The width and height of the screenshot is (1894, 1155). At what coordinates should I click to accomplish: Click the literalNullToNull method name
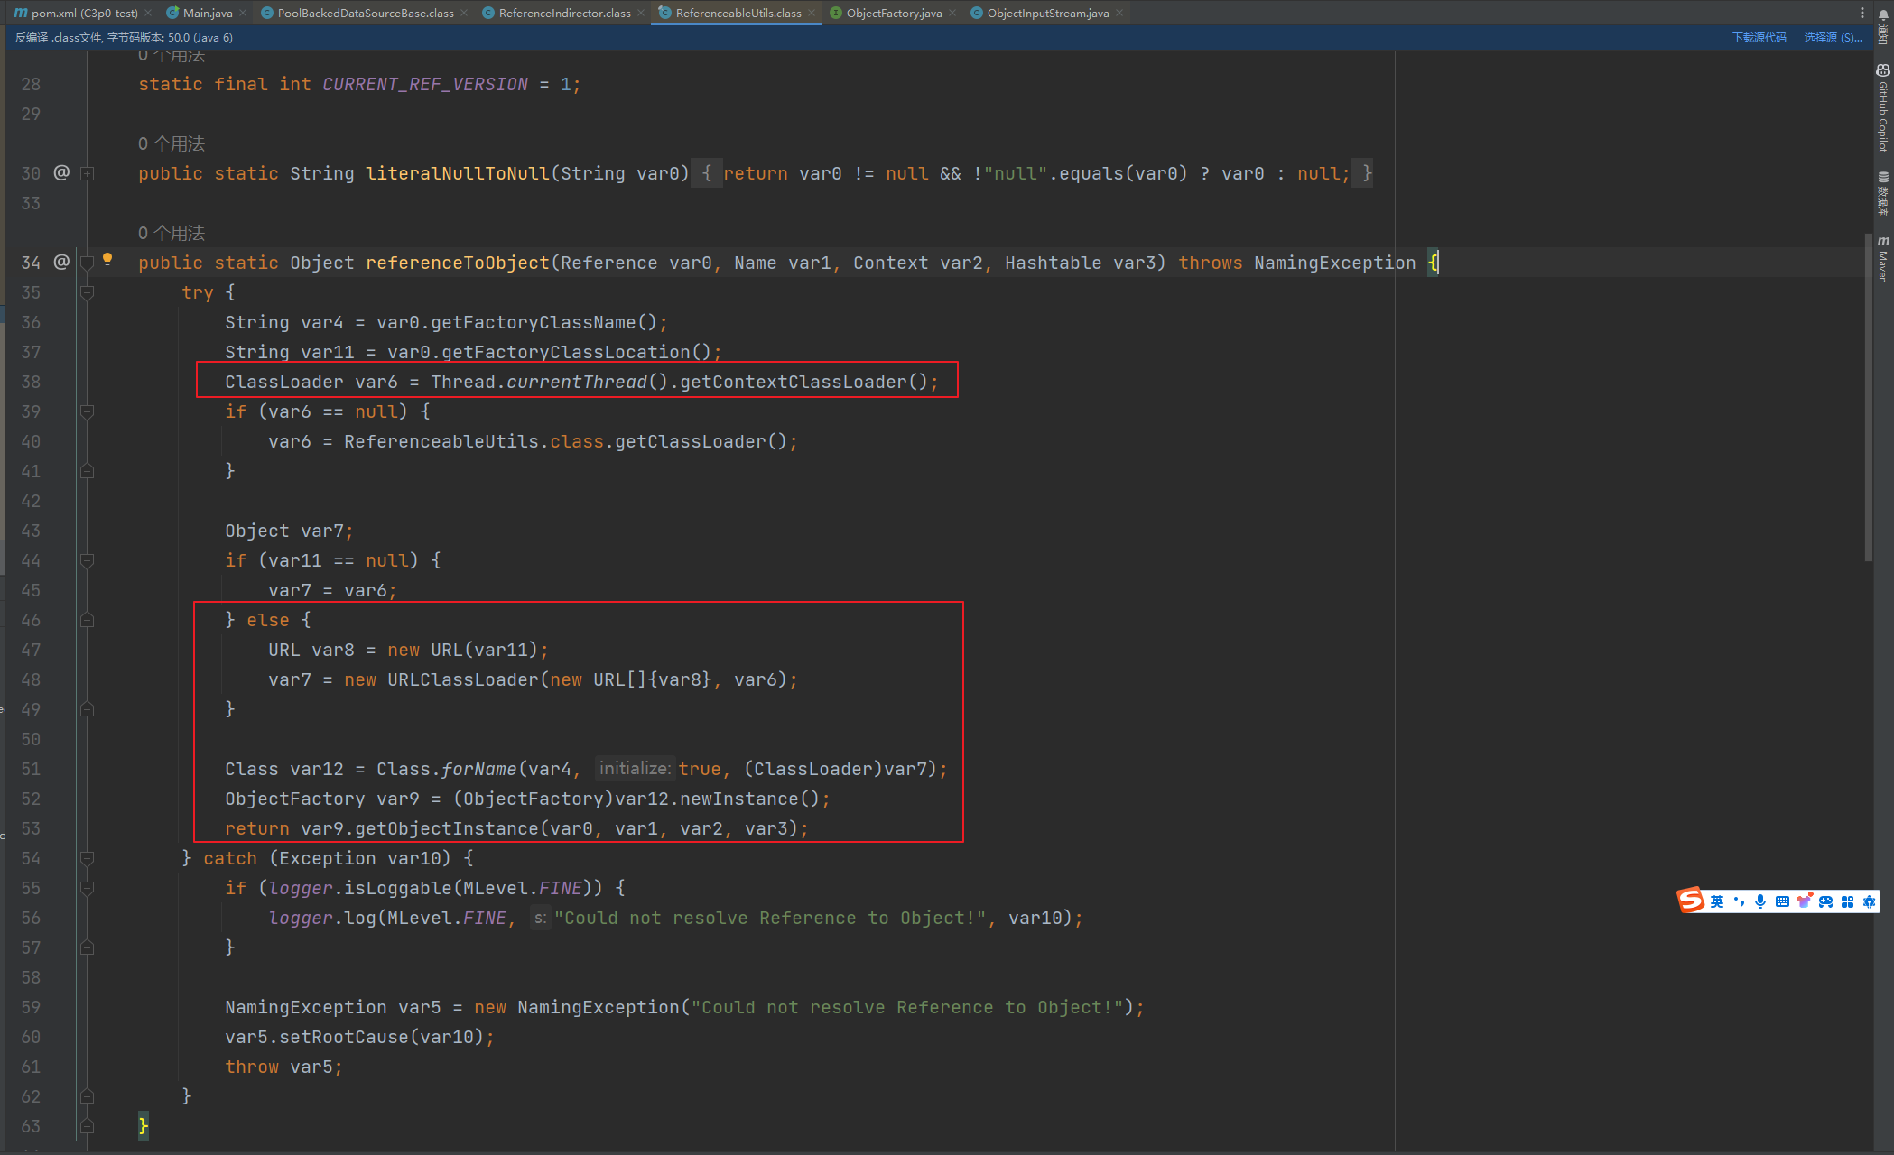pos(458,173)
